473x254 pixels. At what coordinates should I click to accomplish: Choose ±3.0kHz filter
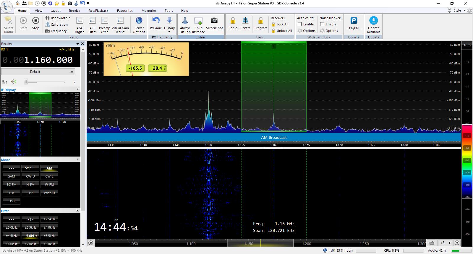click(12, 227)
